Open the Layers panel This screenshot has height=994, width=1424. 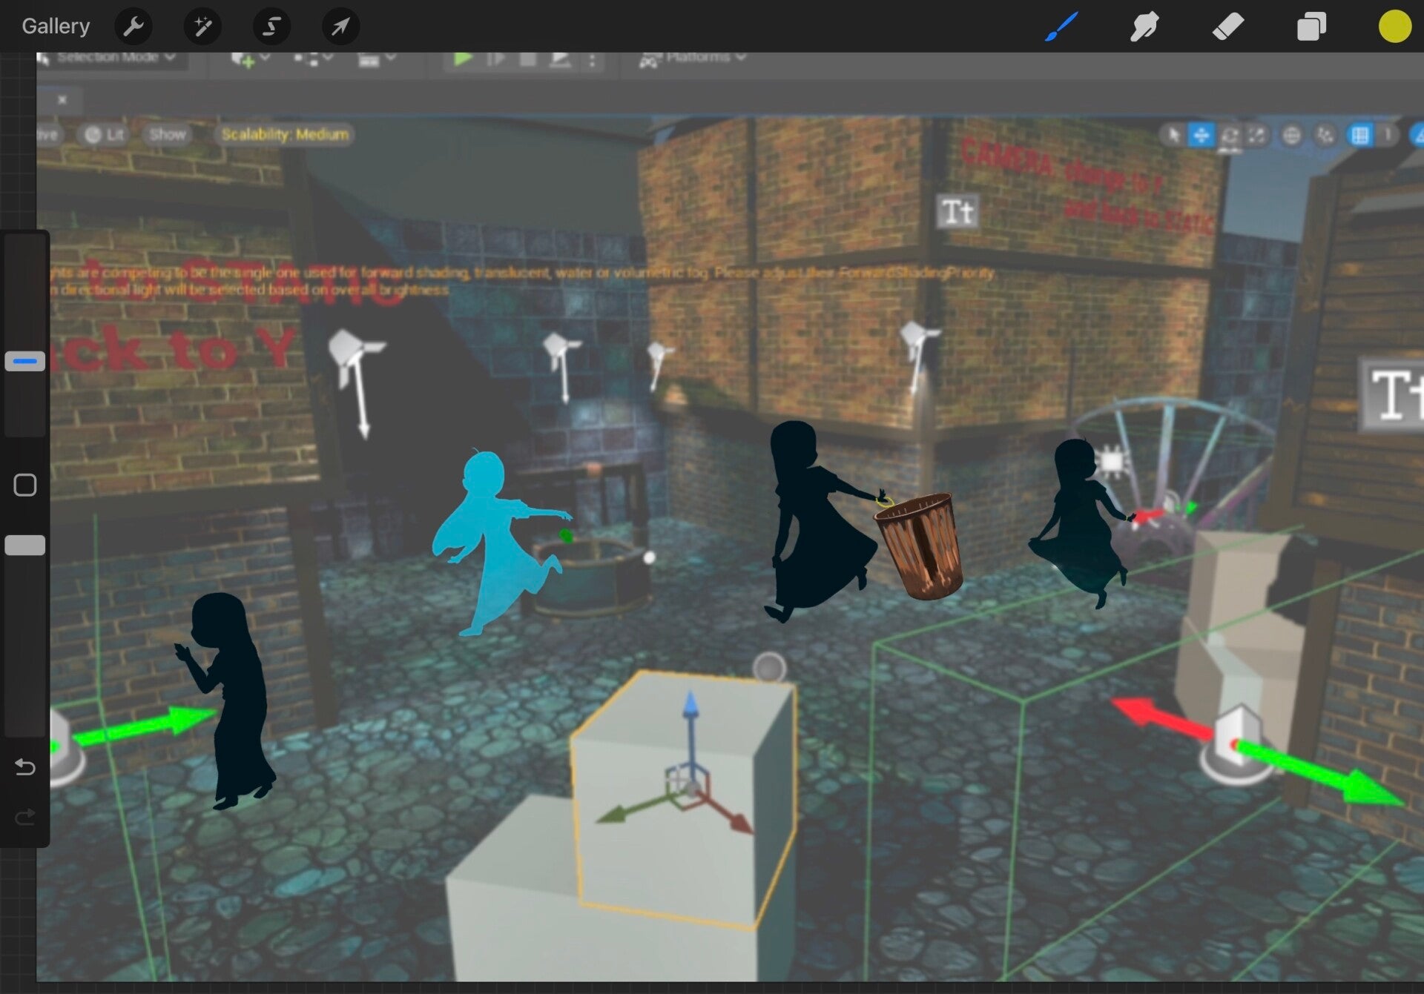(x=1311, y=27)
